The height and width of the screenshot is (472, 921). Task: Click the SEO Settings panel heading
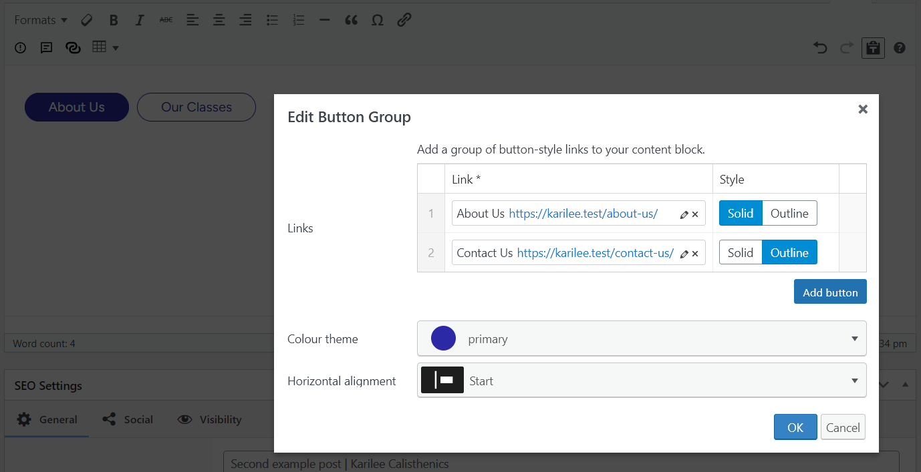point(48,386)
